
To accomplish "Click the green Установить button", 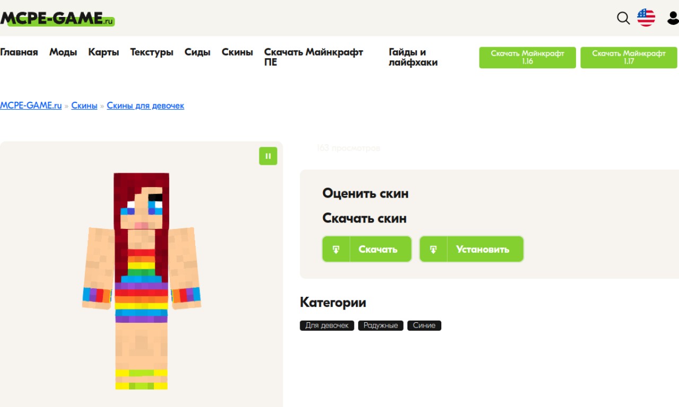I will click(x=472, y=249).
